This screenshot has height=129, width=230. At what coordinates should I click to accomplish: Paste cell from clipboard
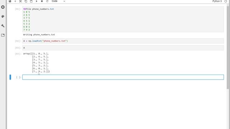(x=31, y=1)
